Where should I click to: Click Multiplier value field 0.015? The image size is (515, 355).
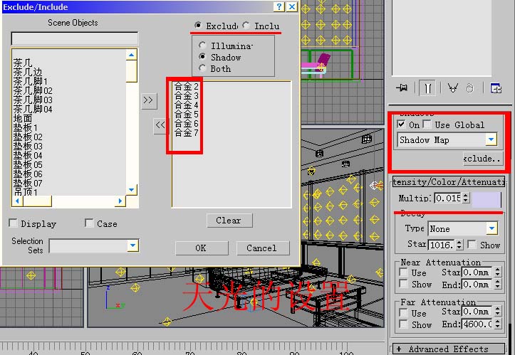pyautogui.click(x=448, y=198)
